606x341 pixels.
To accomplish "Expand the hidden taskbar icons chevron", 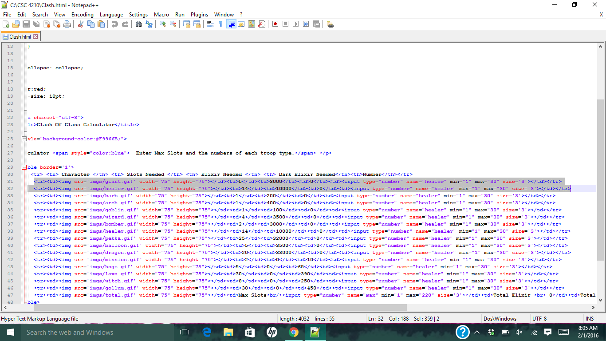I will click(x=477, y=332).
